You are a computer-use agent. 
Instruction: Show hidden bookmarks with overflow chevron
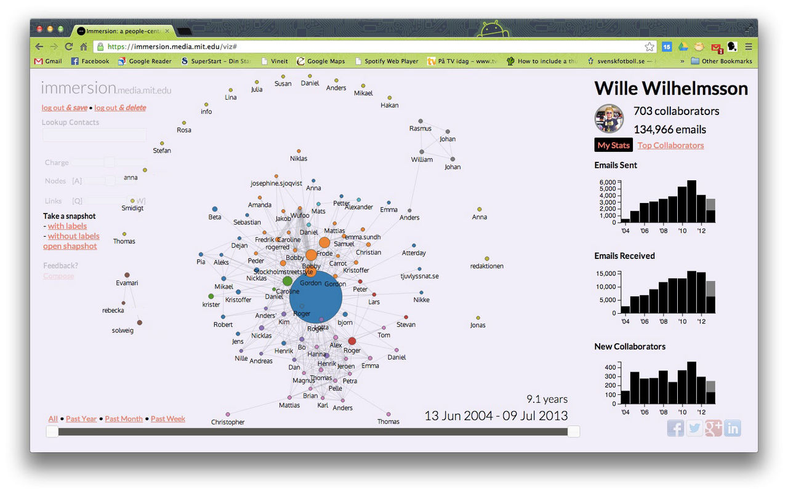tap(681, 61)
